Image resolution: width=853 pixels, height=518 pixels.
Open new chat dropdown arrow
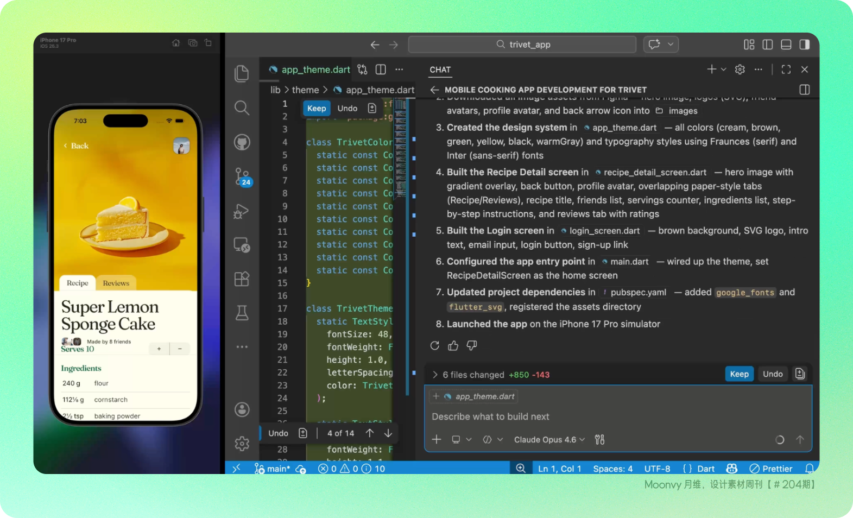tap(724, 70)
